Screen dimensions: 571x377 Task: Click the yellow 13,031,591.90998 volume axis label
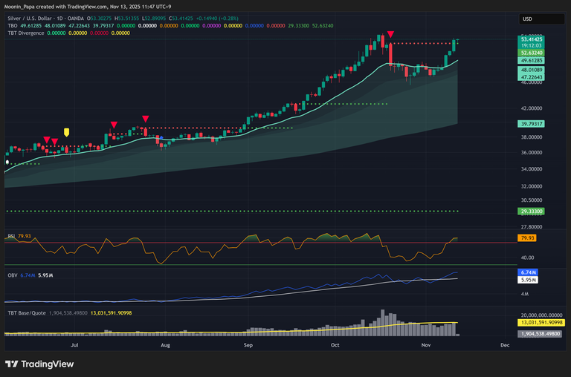pos(541,323)
